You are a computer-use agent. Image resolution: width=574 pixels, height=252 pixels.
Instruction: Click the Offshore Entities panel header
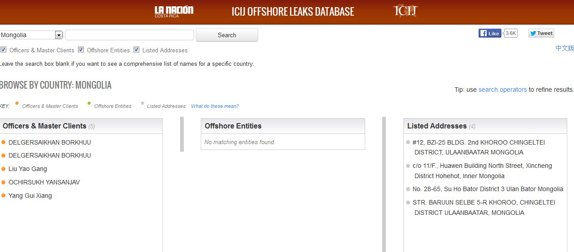point(283,126)
